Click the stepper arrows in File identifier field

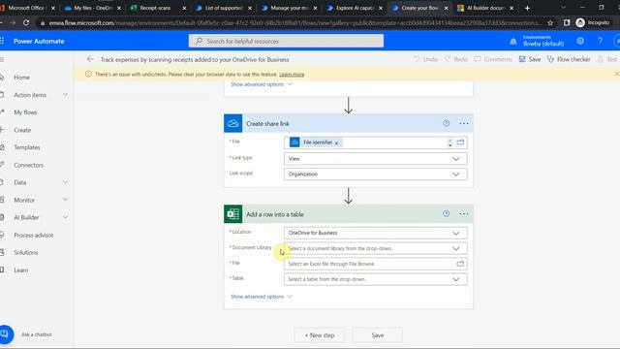tap(449, 143)
